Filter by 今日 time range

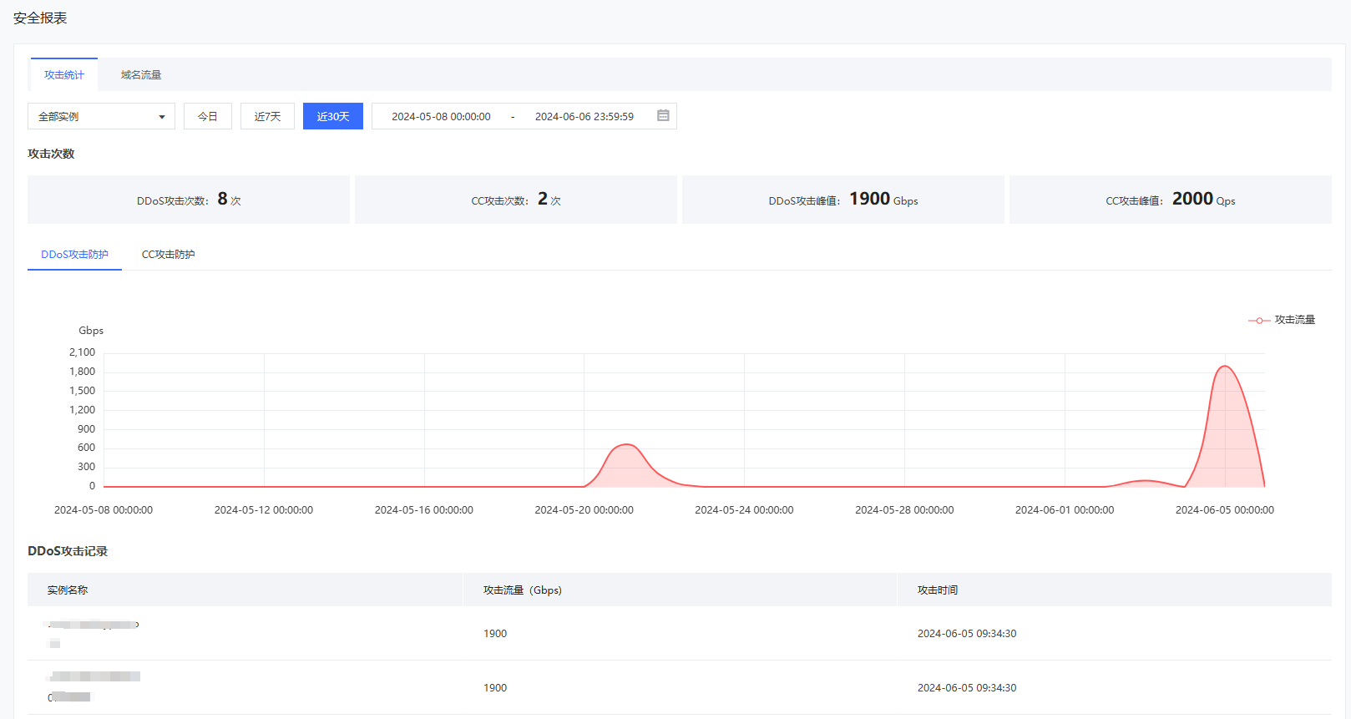208,117
